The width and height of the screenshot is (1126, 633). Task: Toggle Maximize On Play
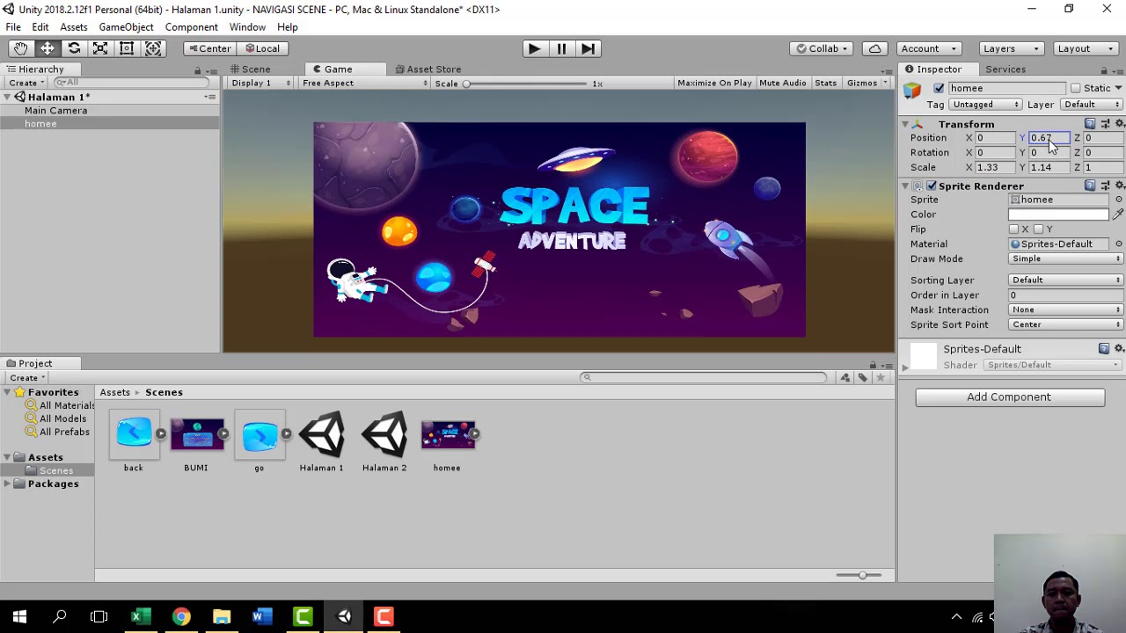coord(714,83)
